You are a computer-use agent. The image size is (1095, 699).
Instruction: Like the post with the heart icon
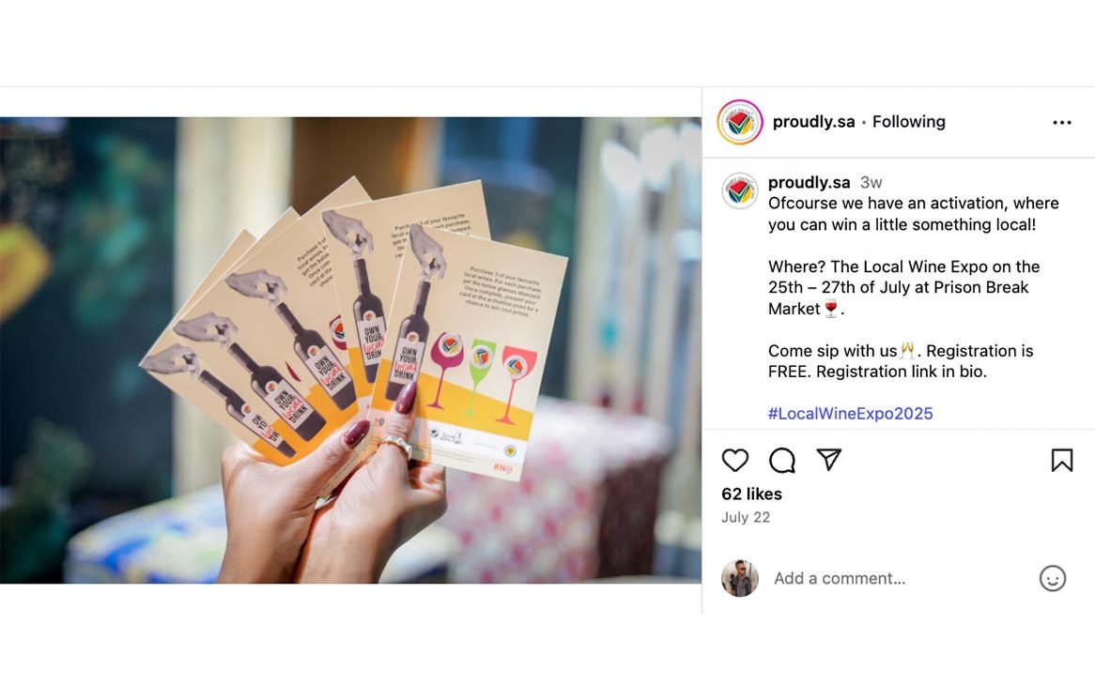point(734,461)
